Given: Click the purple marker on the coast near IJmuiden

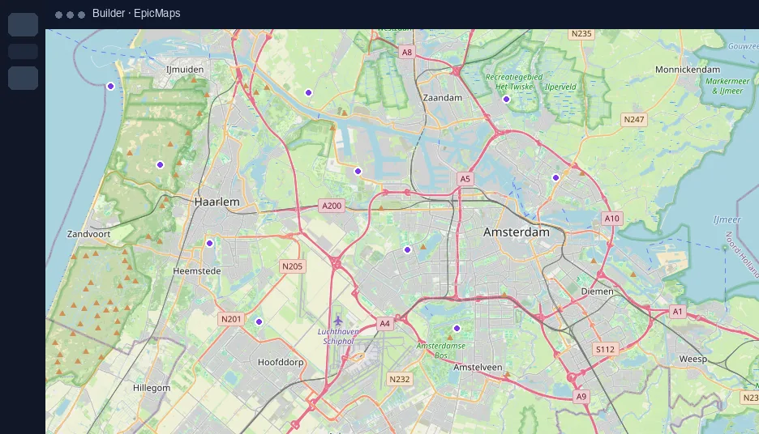Looking at the screenshot, I should (110, 86).
